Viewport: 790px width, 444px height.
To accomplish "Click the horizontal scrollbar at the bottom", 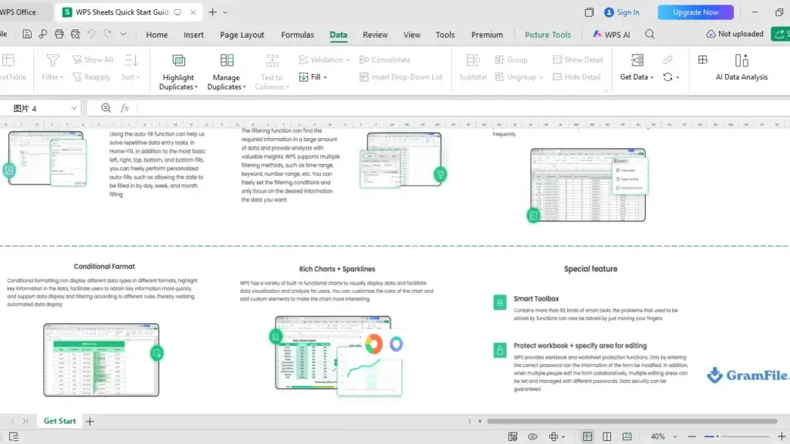I will coord(632,422).
